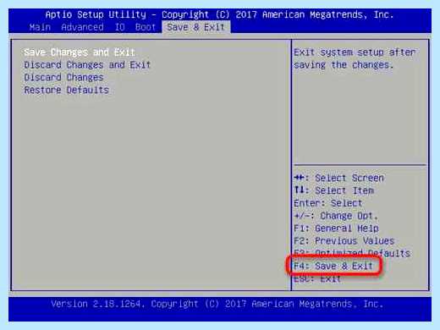This screenshot has height=330, width=440.
Task: Click the Discard Changes option
Action: [x=63, y=78]
